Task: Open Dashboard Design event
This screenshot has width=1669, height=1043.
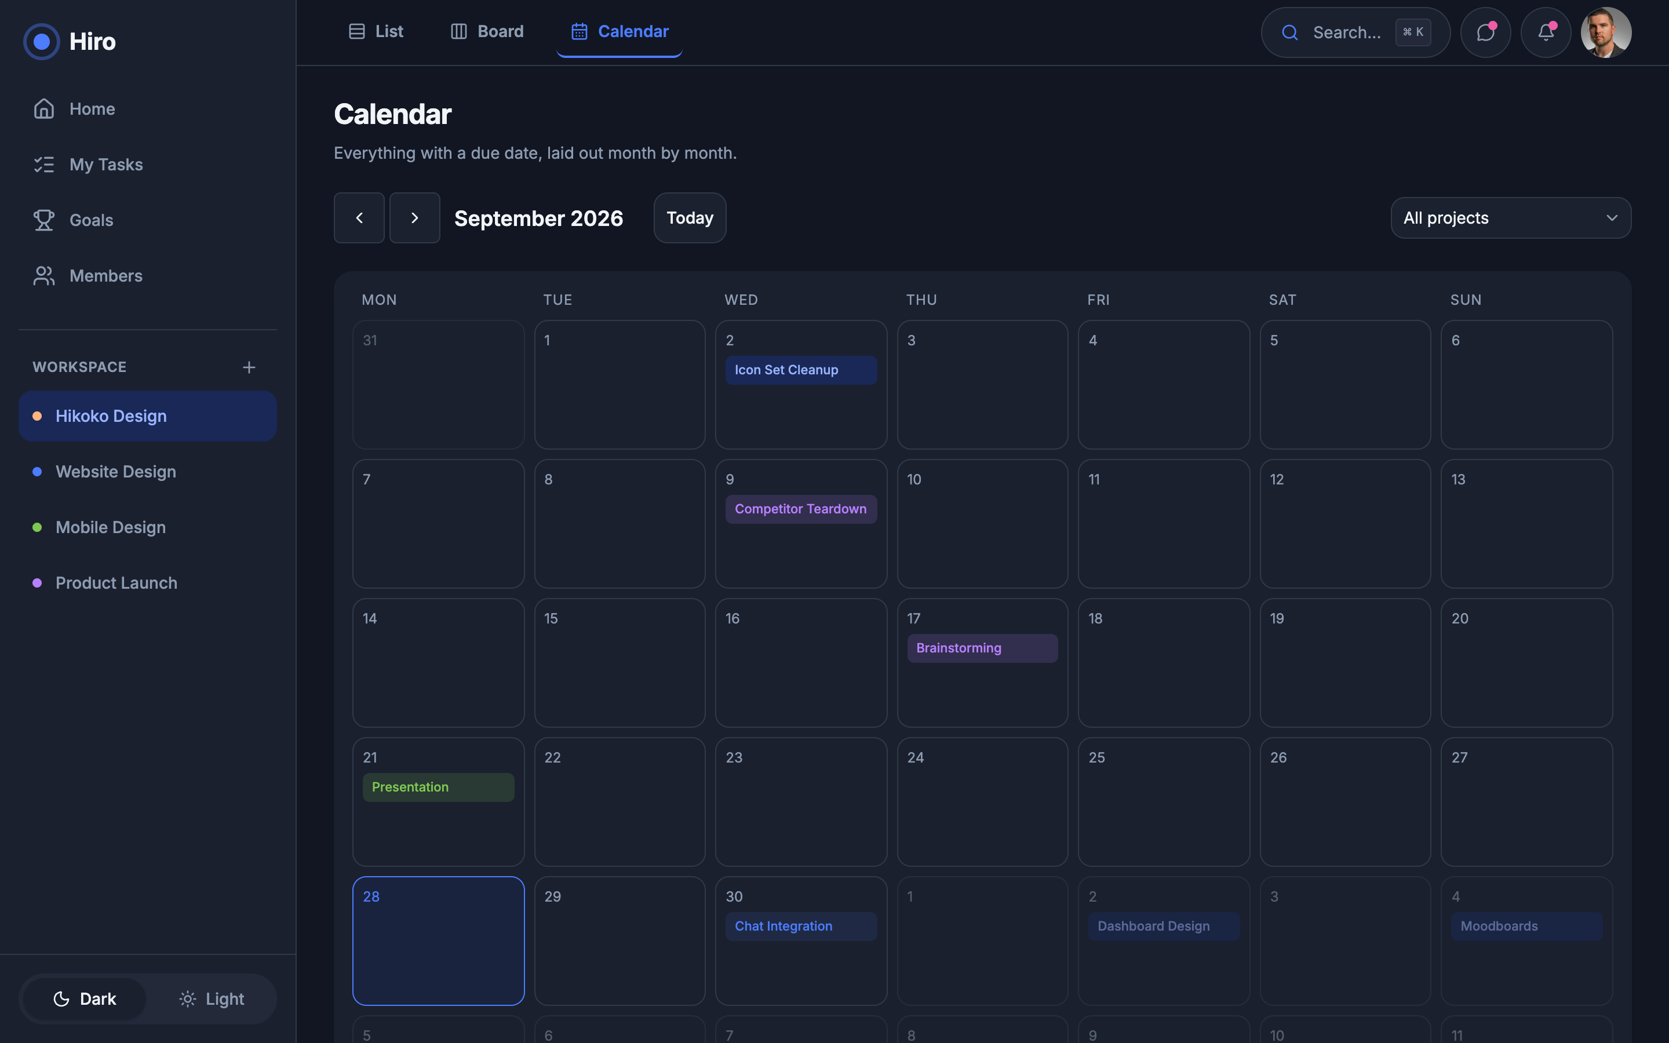Action: click(x=1164, y=927)
